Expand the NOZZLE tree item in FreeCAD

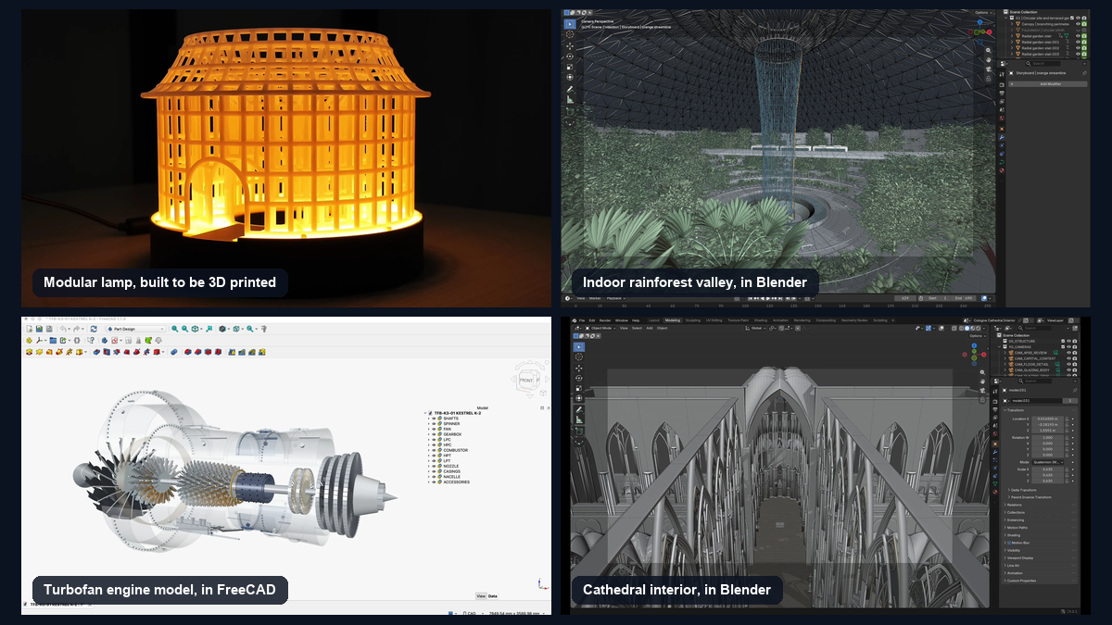[x=429, y=466]
